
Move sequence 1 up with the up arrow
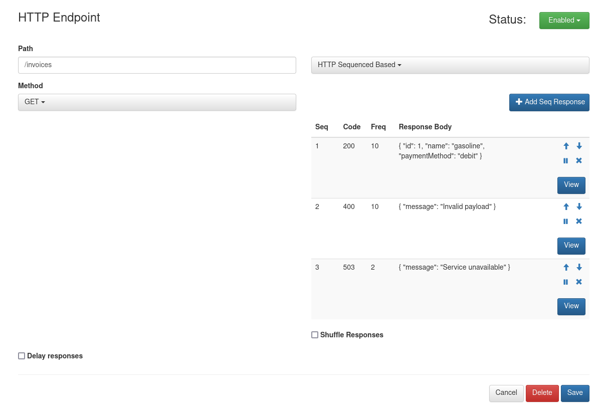tap(566, 146)
